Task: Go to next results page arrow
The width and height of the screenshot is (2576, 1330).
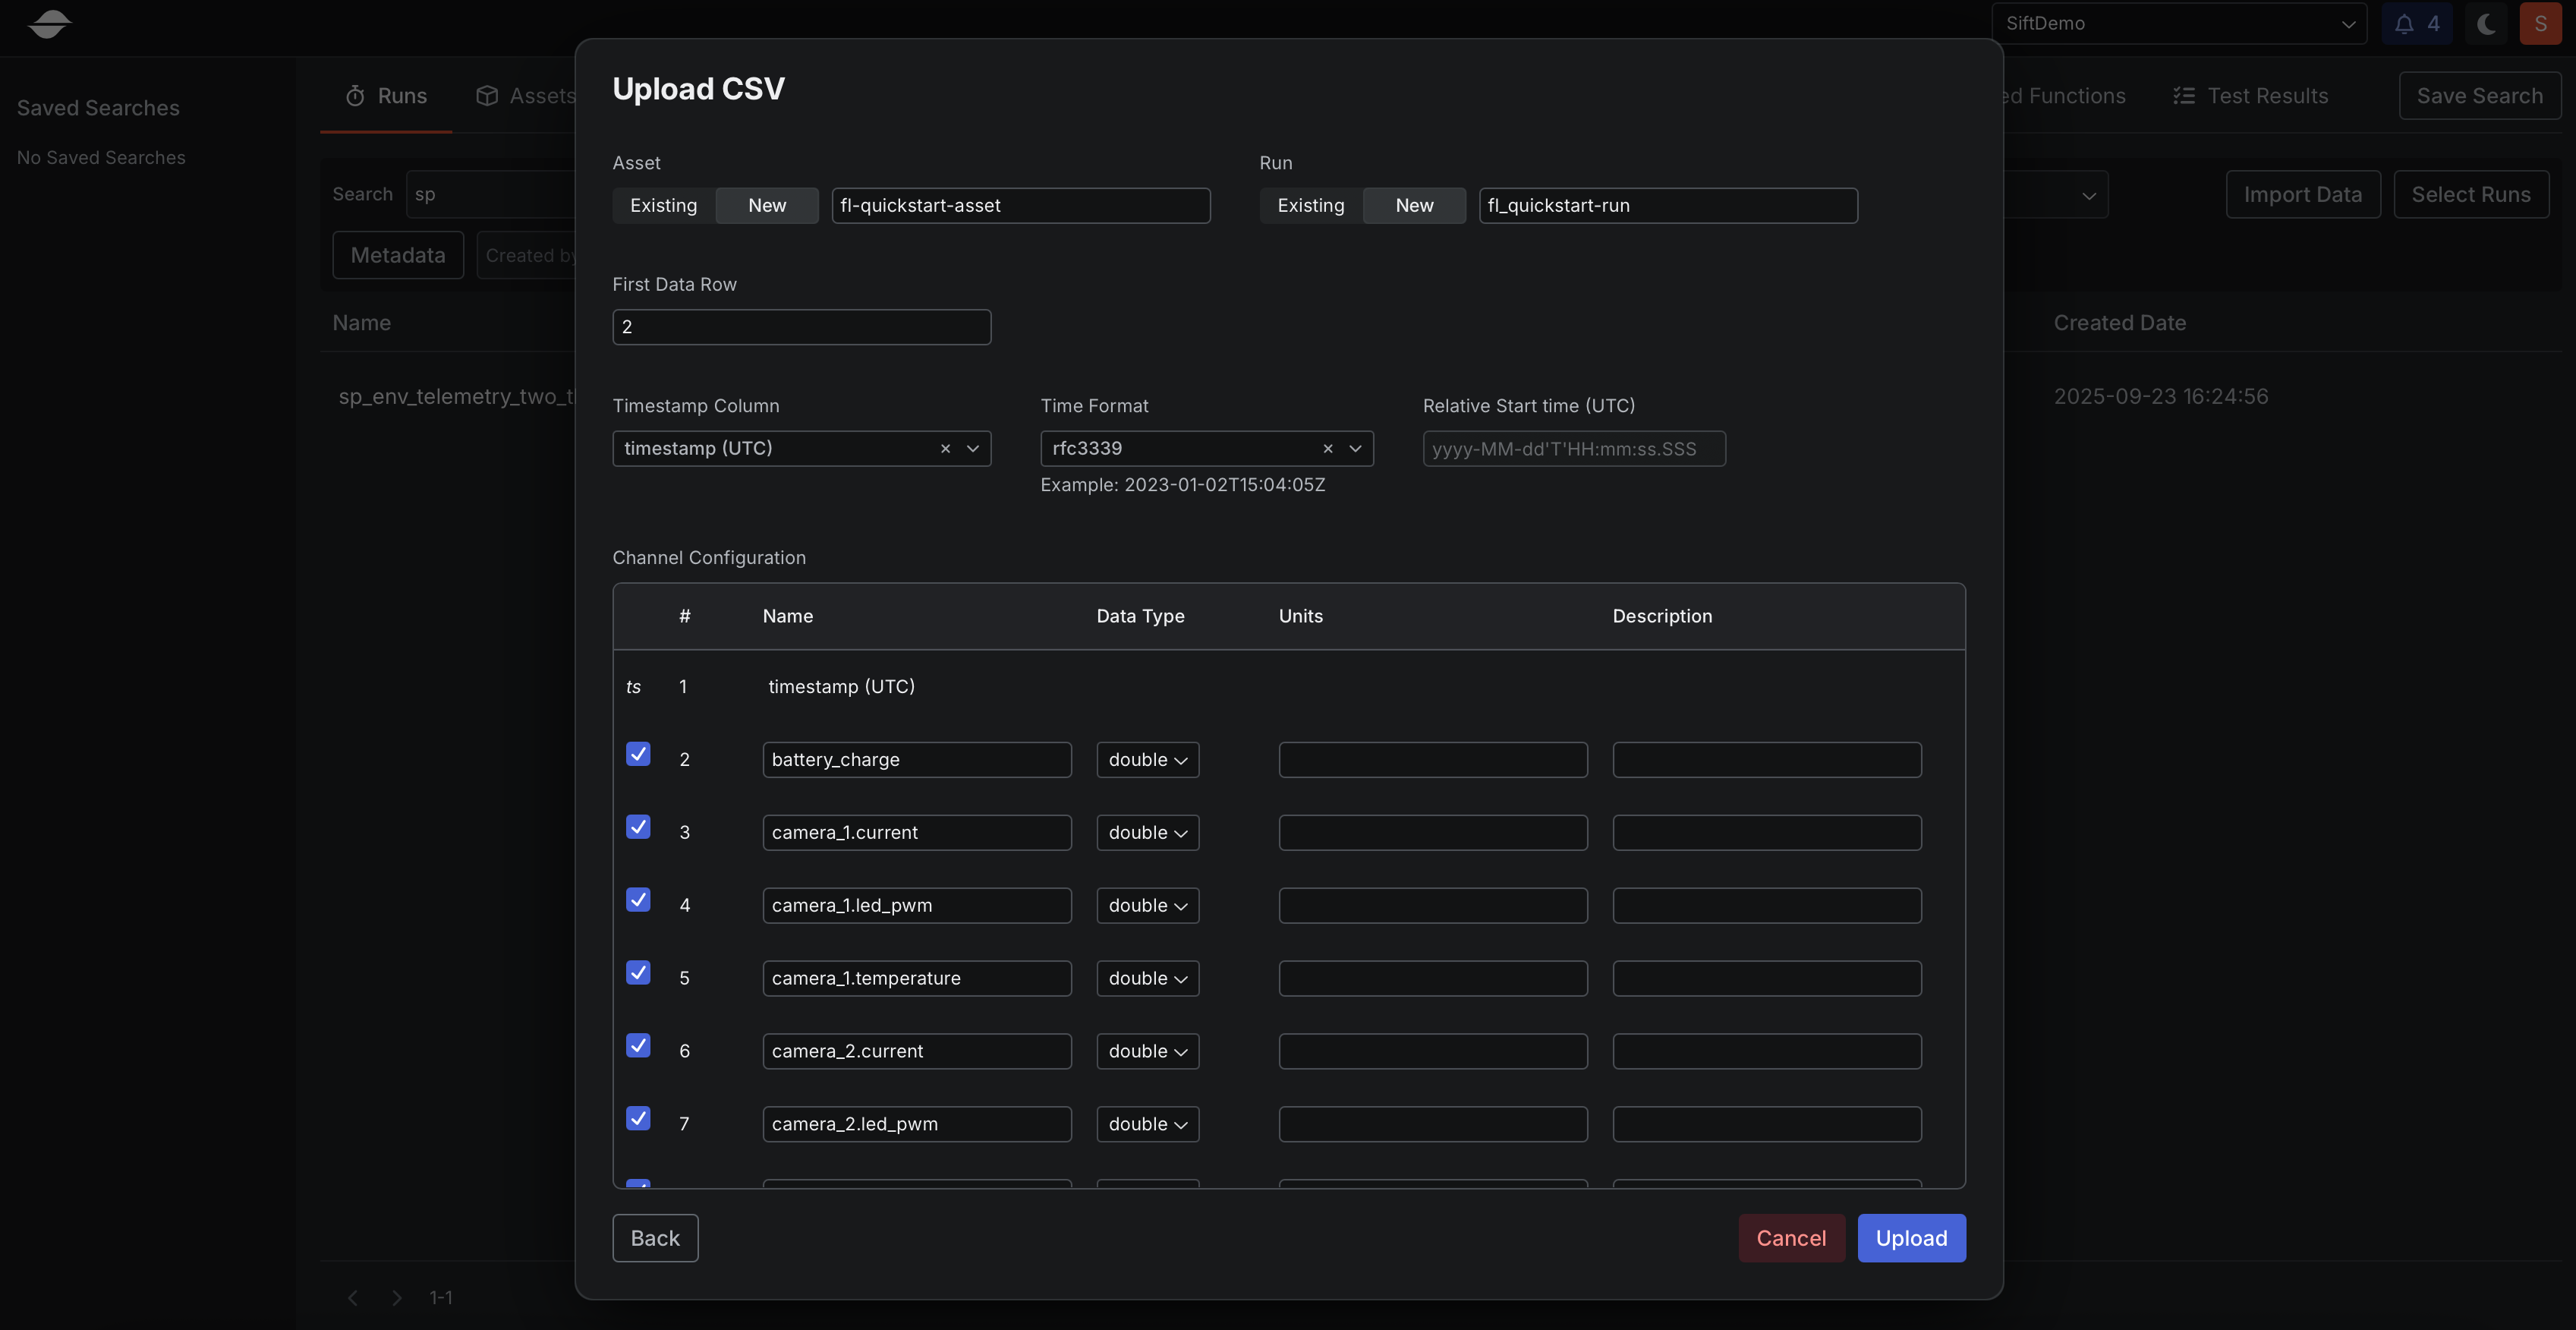Action: pyautogui.click(x=397, y=1298)
